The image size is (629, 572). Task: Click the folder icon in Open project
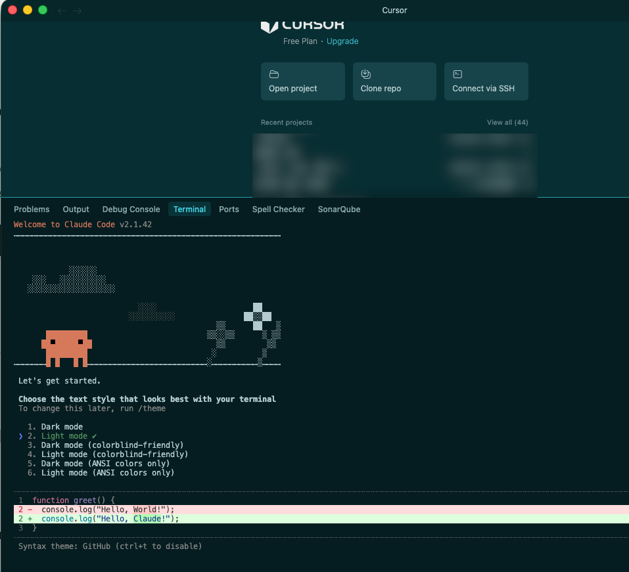(274, 74)
